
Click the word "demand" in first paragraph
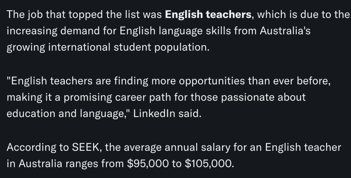pos(80,31)
